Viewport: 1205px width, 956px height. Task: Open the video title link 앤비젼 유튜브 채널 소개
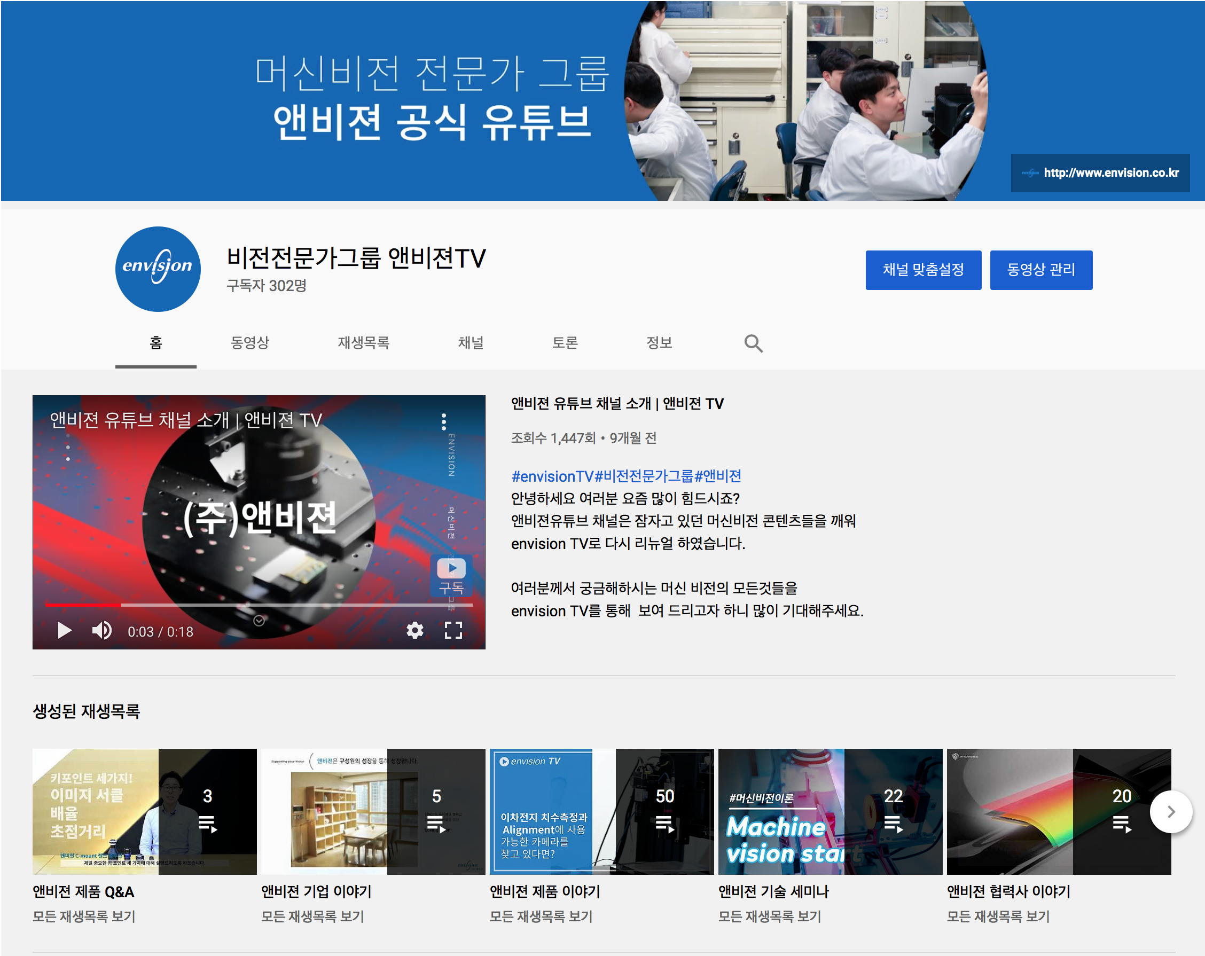coord(617,403)
